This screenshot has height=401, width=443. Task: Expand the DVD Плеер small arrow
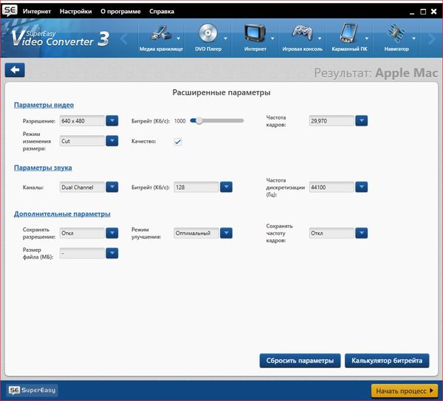(225, 38)
